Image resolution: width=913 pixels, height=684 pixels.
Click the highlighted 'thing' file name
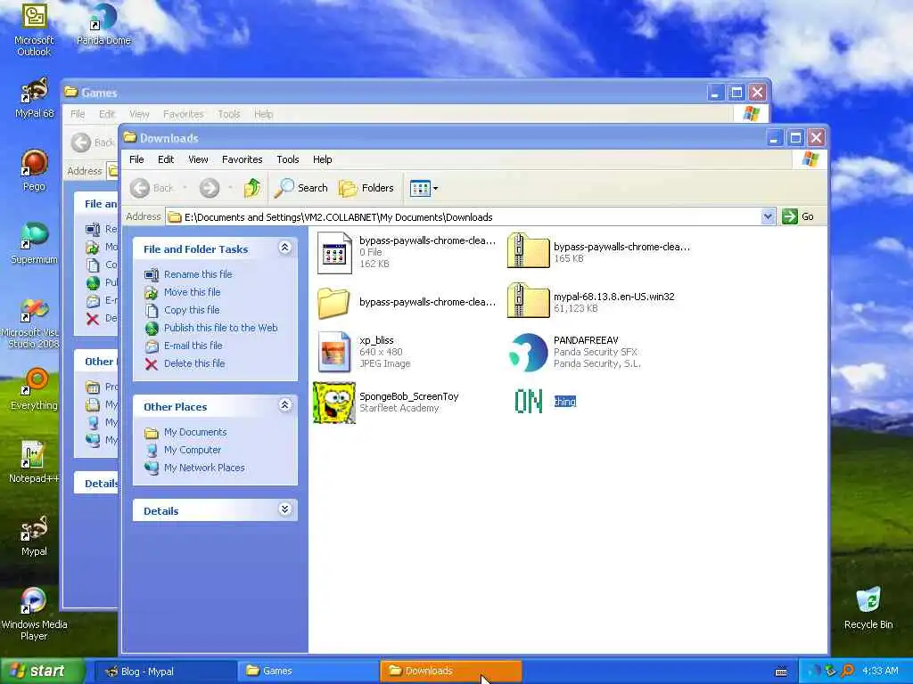pos(564,402)
